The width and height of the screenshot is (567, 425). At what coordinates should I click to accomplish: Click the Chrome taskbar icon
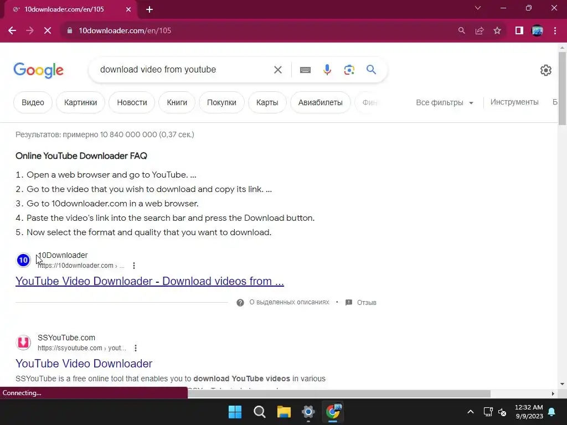(333, 412)
